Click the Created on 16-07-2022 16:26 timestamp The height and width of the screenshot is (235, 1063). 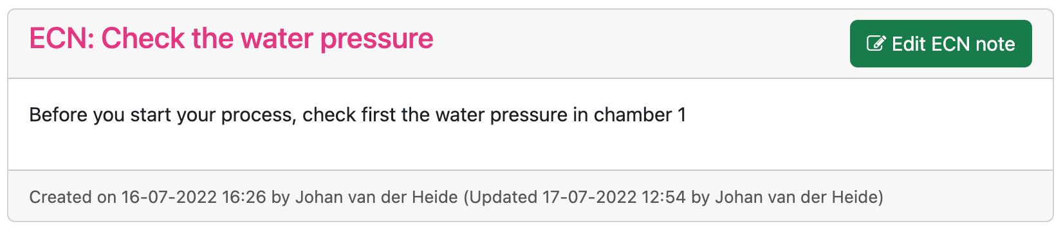(x=147, y=197)
